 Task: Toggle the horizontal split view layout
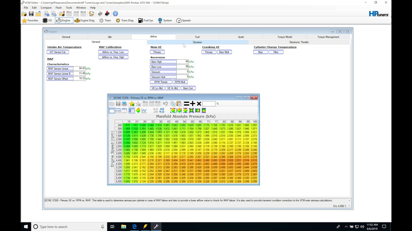[118, 111]
